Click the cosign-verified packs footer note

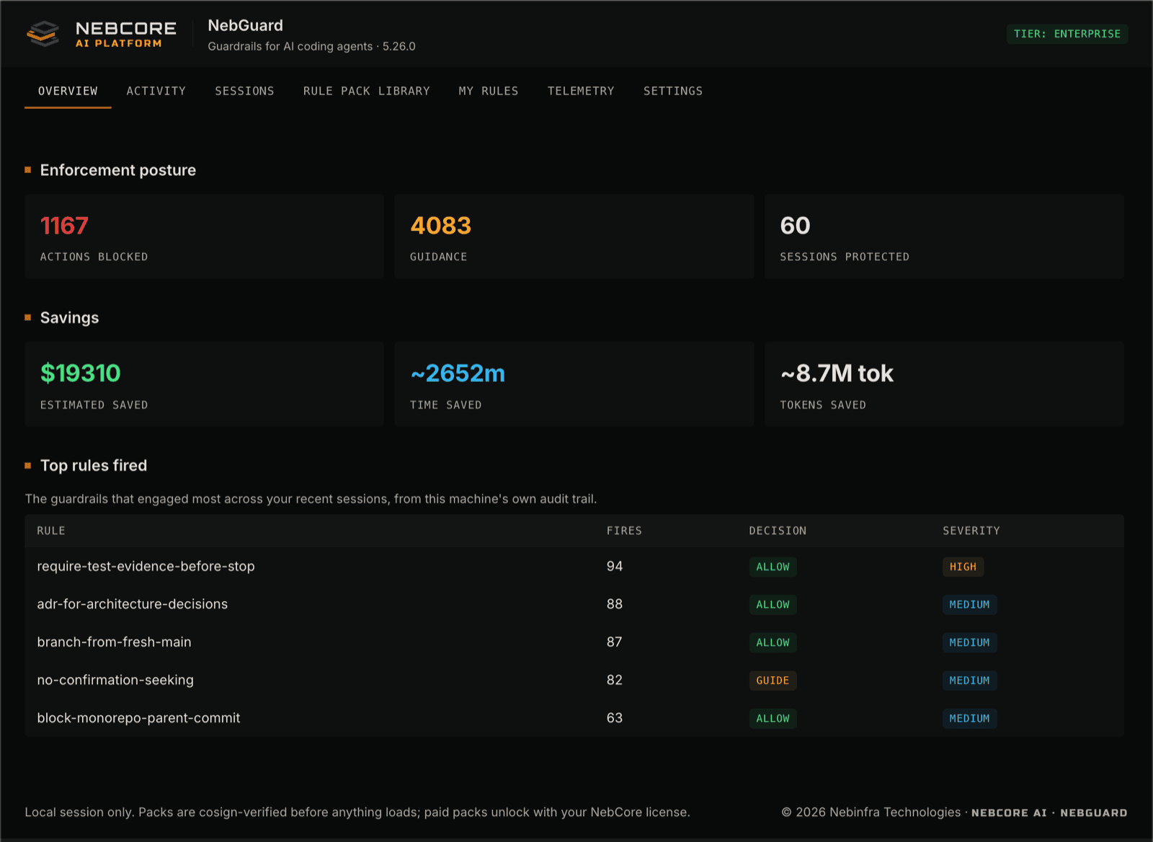pyautogui.click(x=357, y=812)
